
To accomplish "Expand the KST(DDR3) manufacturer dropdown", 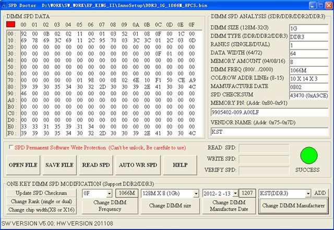I will coord(308,193).
